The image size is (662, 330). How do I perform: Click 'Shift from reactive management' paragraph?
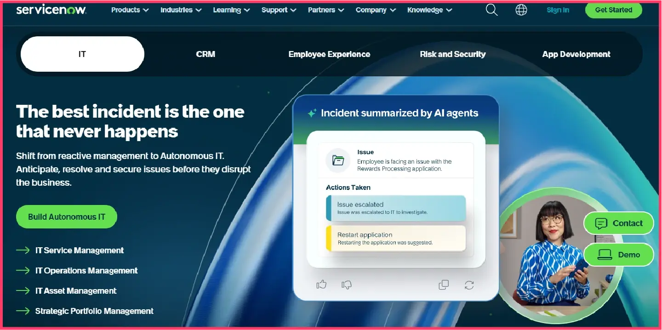tap(133, 169)
